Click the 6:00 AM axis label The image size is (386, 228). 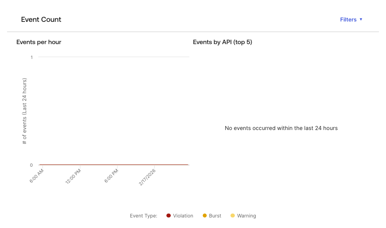pos(37,176)
